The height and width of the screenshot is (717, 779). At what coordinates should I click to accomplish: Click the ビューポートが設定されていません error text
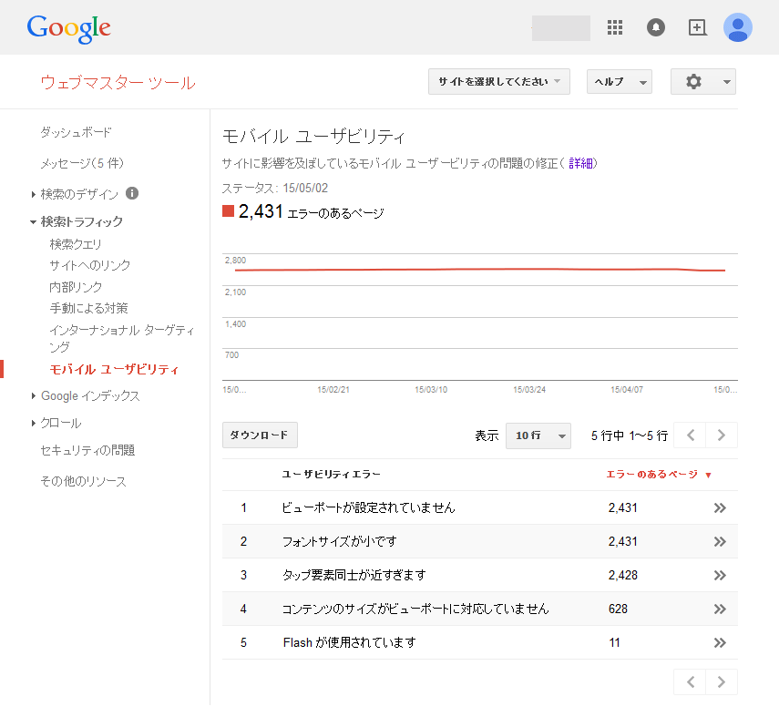click(x=368, y=507)
